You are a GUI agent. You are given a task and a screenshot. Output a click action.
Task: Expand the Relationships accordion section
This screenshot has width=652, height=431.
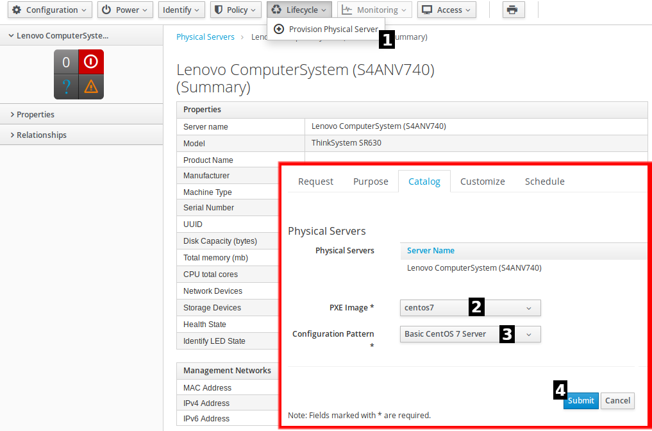[41, 135]
